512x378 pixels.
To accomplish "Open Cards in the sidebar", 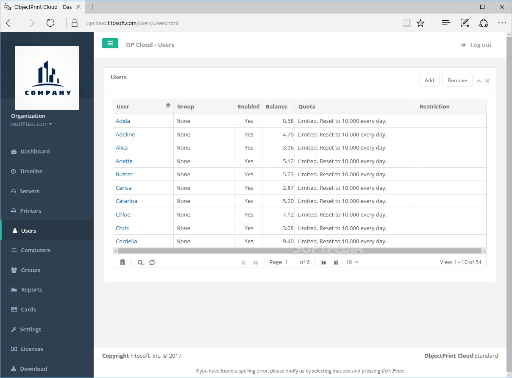I will click(x=47, y=309).
